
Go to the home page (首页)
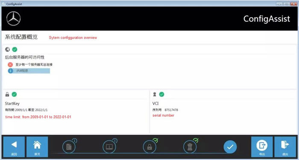tap(37, 147)
